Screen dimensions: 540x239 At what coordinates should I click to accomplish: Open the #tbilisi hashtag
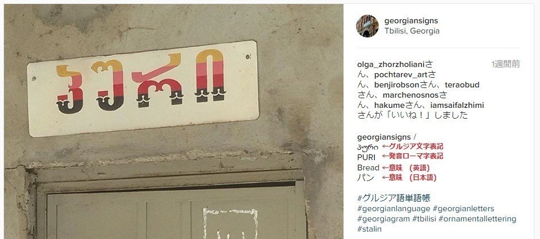point(424,219)
